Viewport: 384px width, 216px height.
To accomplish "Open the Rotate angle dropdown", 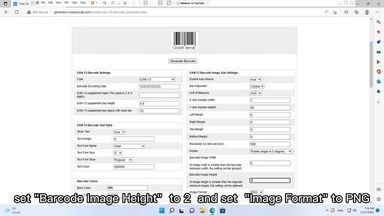I will click(271, 151).
